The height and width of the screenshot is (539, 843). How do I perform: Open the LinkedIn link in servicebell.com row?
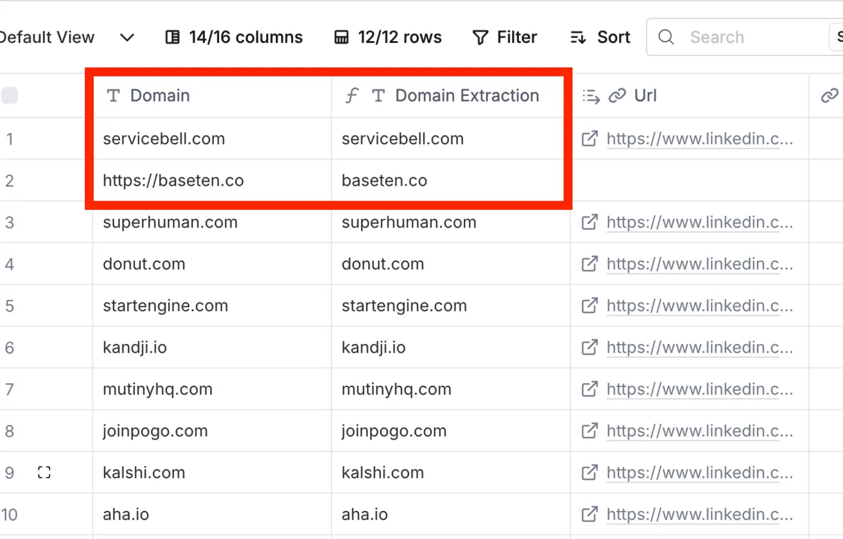(x=699, y=139)
